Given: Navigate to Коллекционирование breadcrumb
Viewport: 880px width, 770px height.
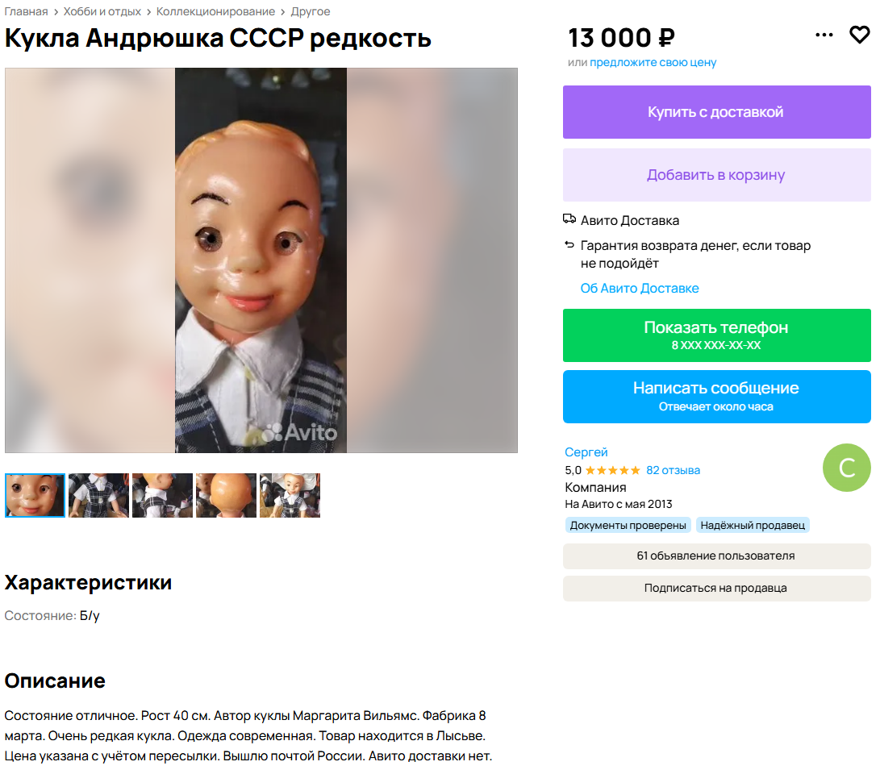Looking at the screenshot, I should click(x=215, y=11).
